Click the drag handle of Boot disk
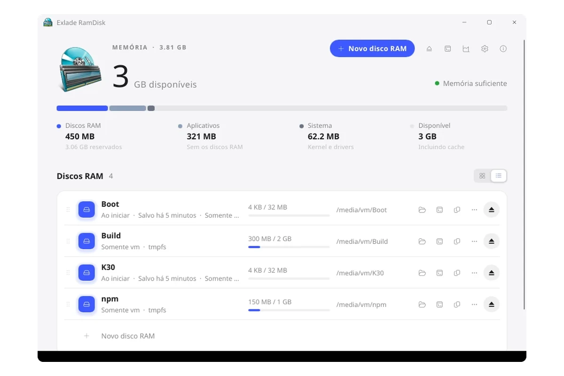Screen dimensions: 564x376 point(68,210)
